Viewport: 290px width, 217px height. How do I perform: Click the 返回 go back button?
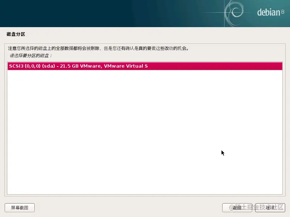click(237, 208)
